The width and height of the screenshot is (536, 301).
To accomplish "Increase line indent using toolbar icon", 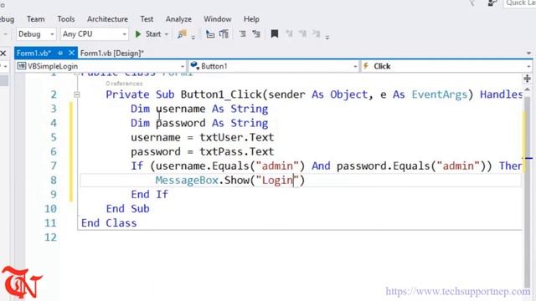I will click(x=256, y=34).
